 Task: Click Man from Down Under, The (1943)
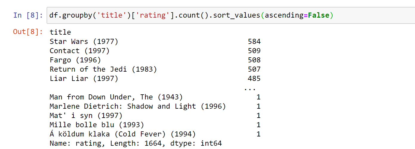pos(116,97)
